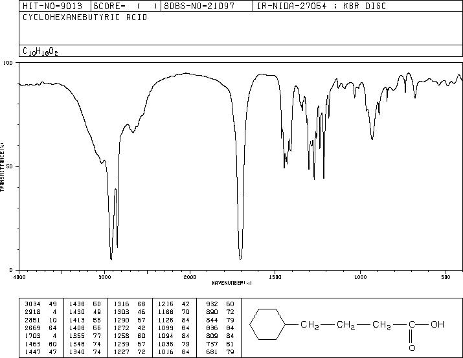Click the double-bonded O atom in structure
This screenshot has height=358, width=463.
pyautogui.click(x=412, y=348)
